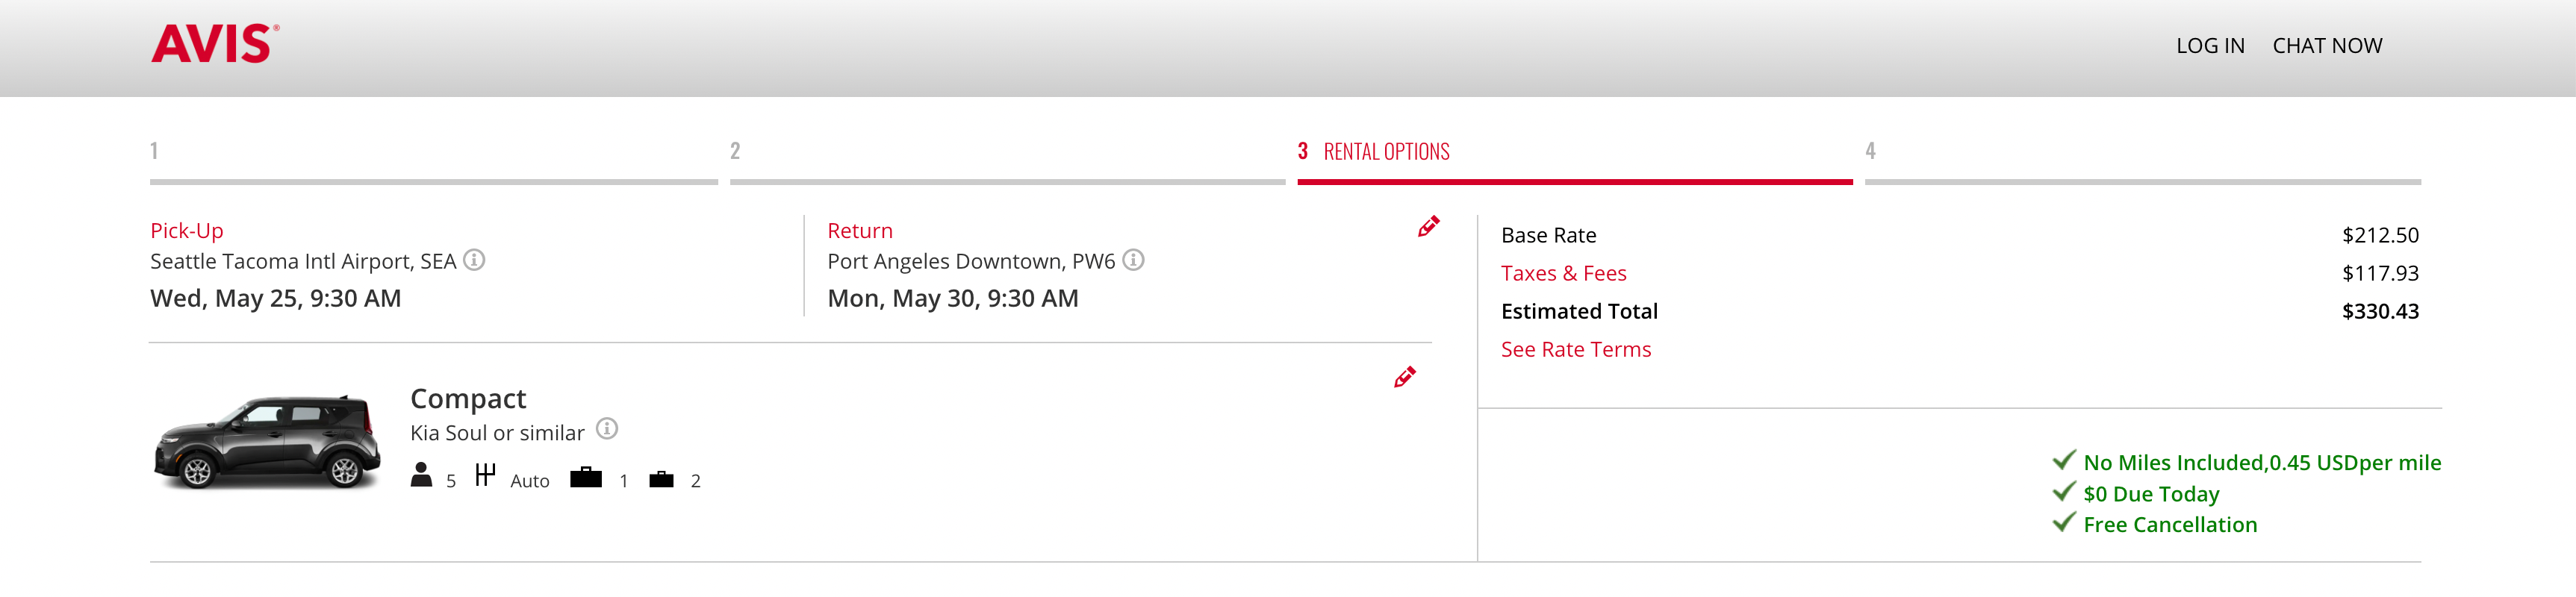The width and height of the screenshot is (2576, 597).
Task: Click the edit pencil for pickup and return details
Action: 1428,226
